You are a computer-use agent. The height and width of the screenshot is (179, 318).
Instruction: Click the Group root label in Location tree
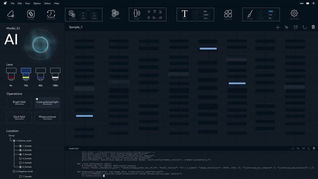(x=11, y=136)
